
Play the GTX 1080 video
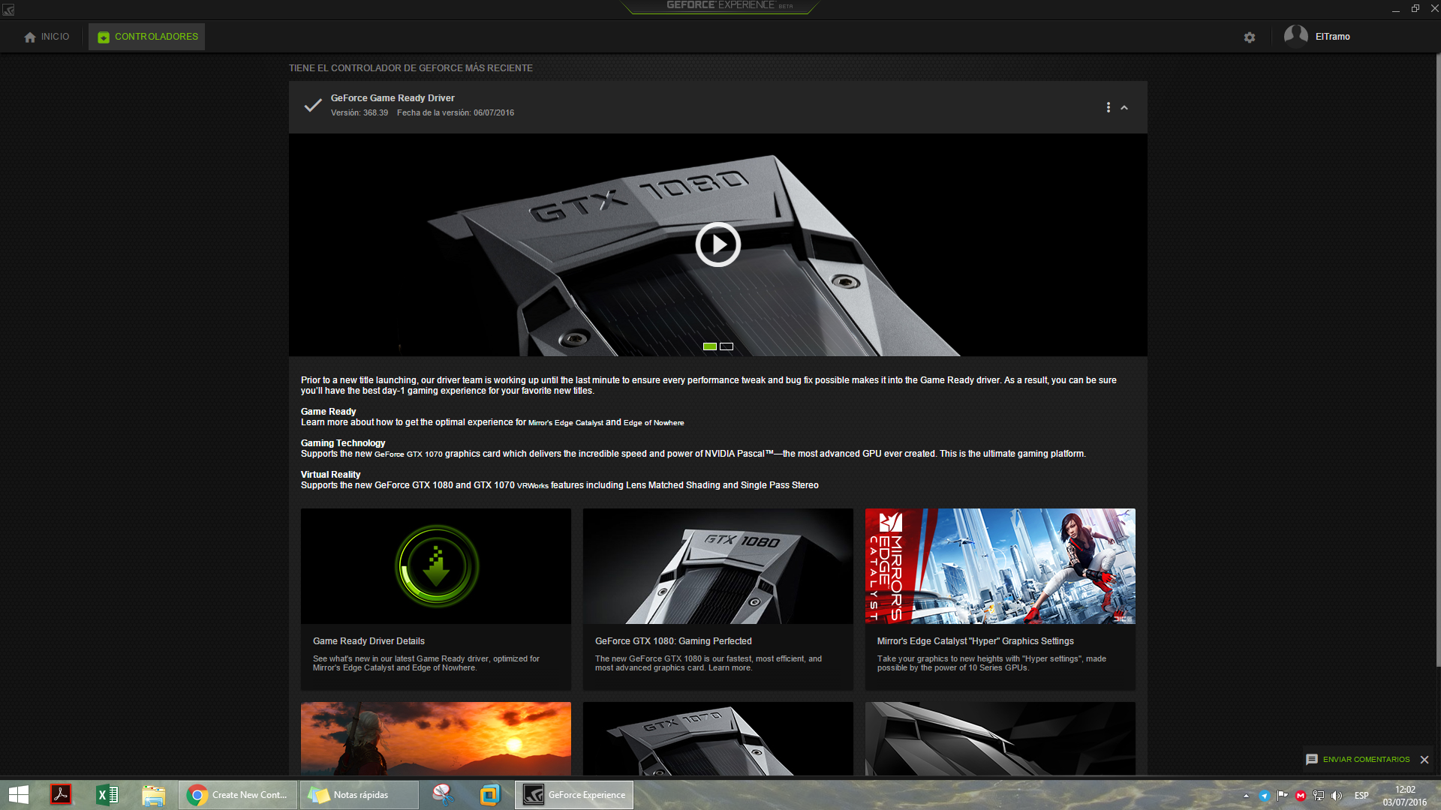point(717,244)
